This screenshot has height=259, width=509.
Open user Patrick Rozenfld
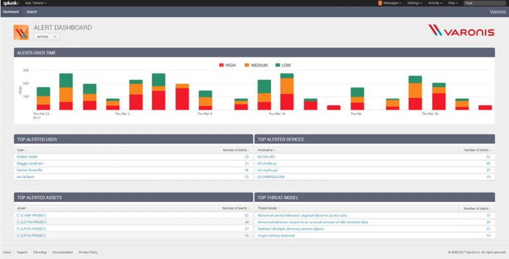pos(29,170)
